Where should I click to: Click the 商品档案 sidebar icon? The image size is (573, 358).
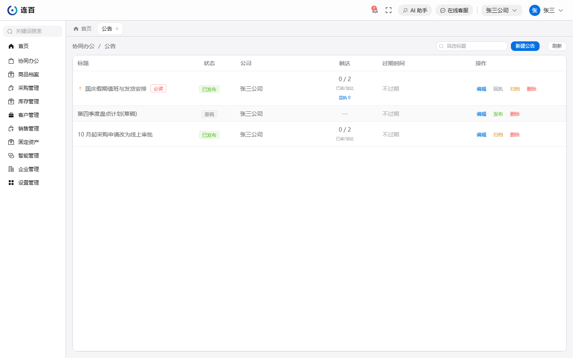point(11,74)
